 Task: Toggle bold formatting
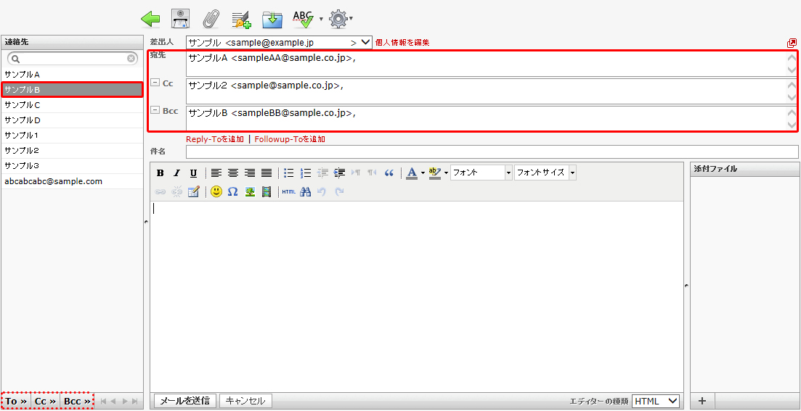(x=160, y=173)
